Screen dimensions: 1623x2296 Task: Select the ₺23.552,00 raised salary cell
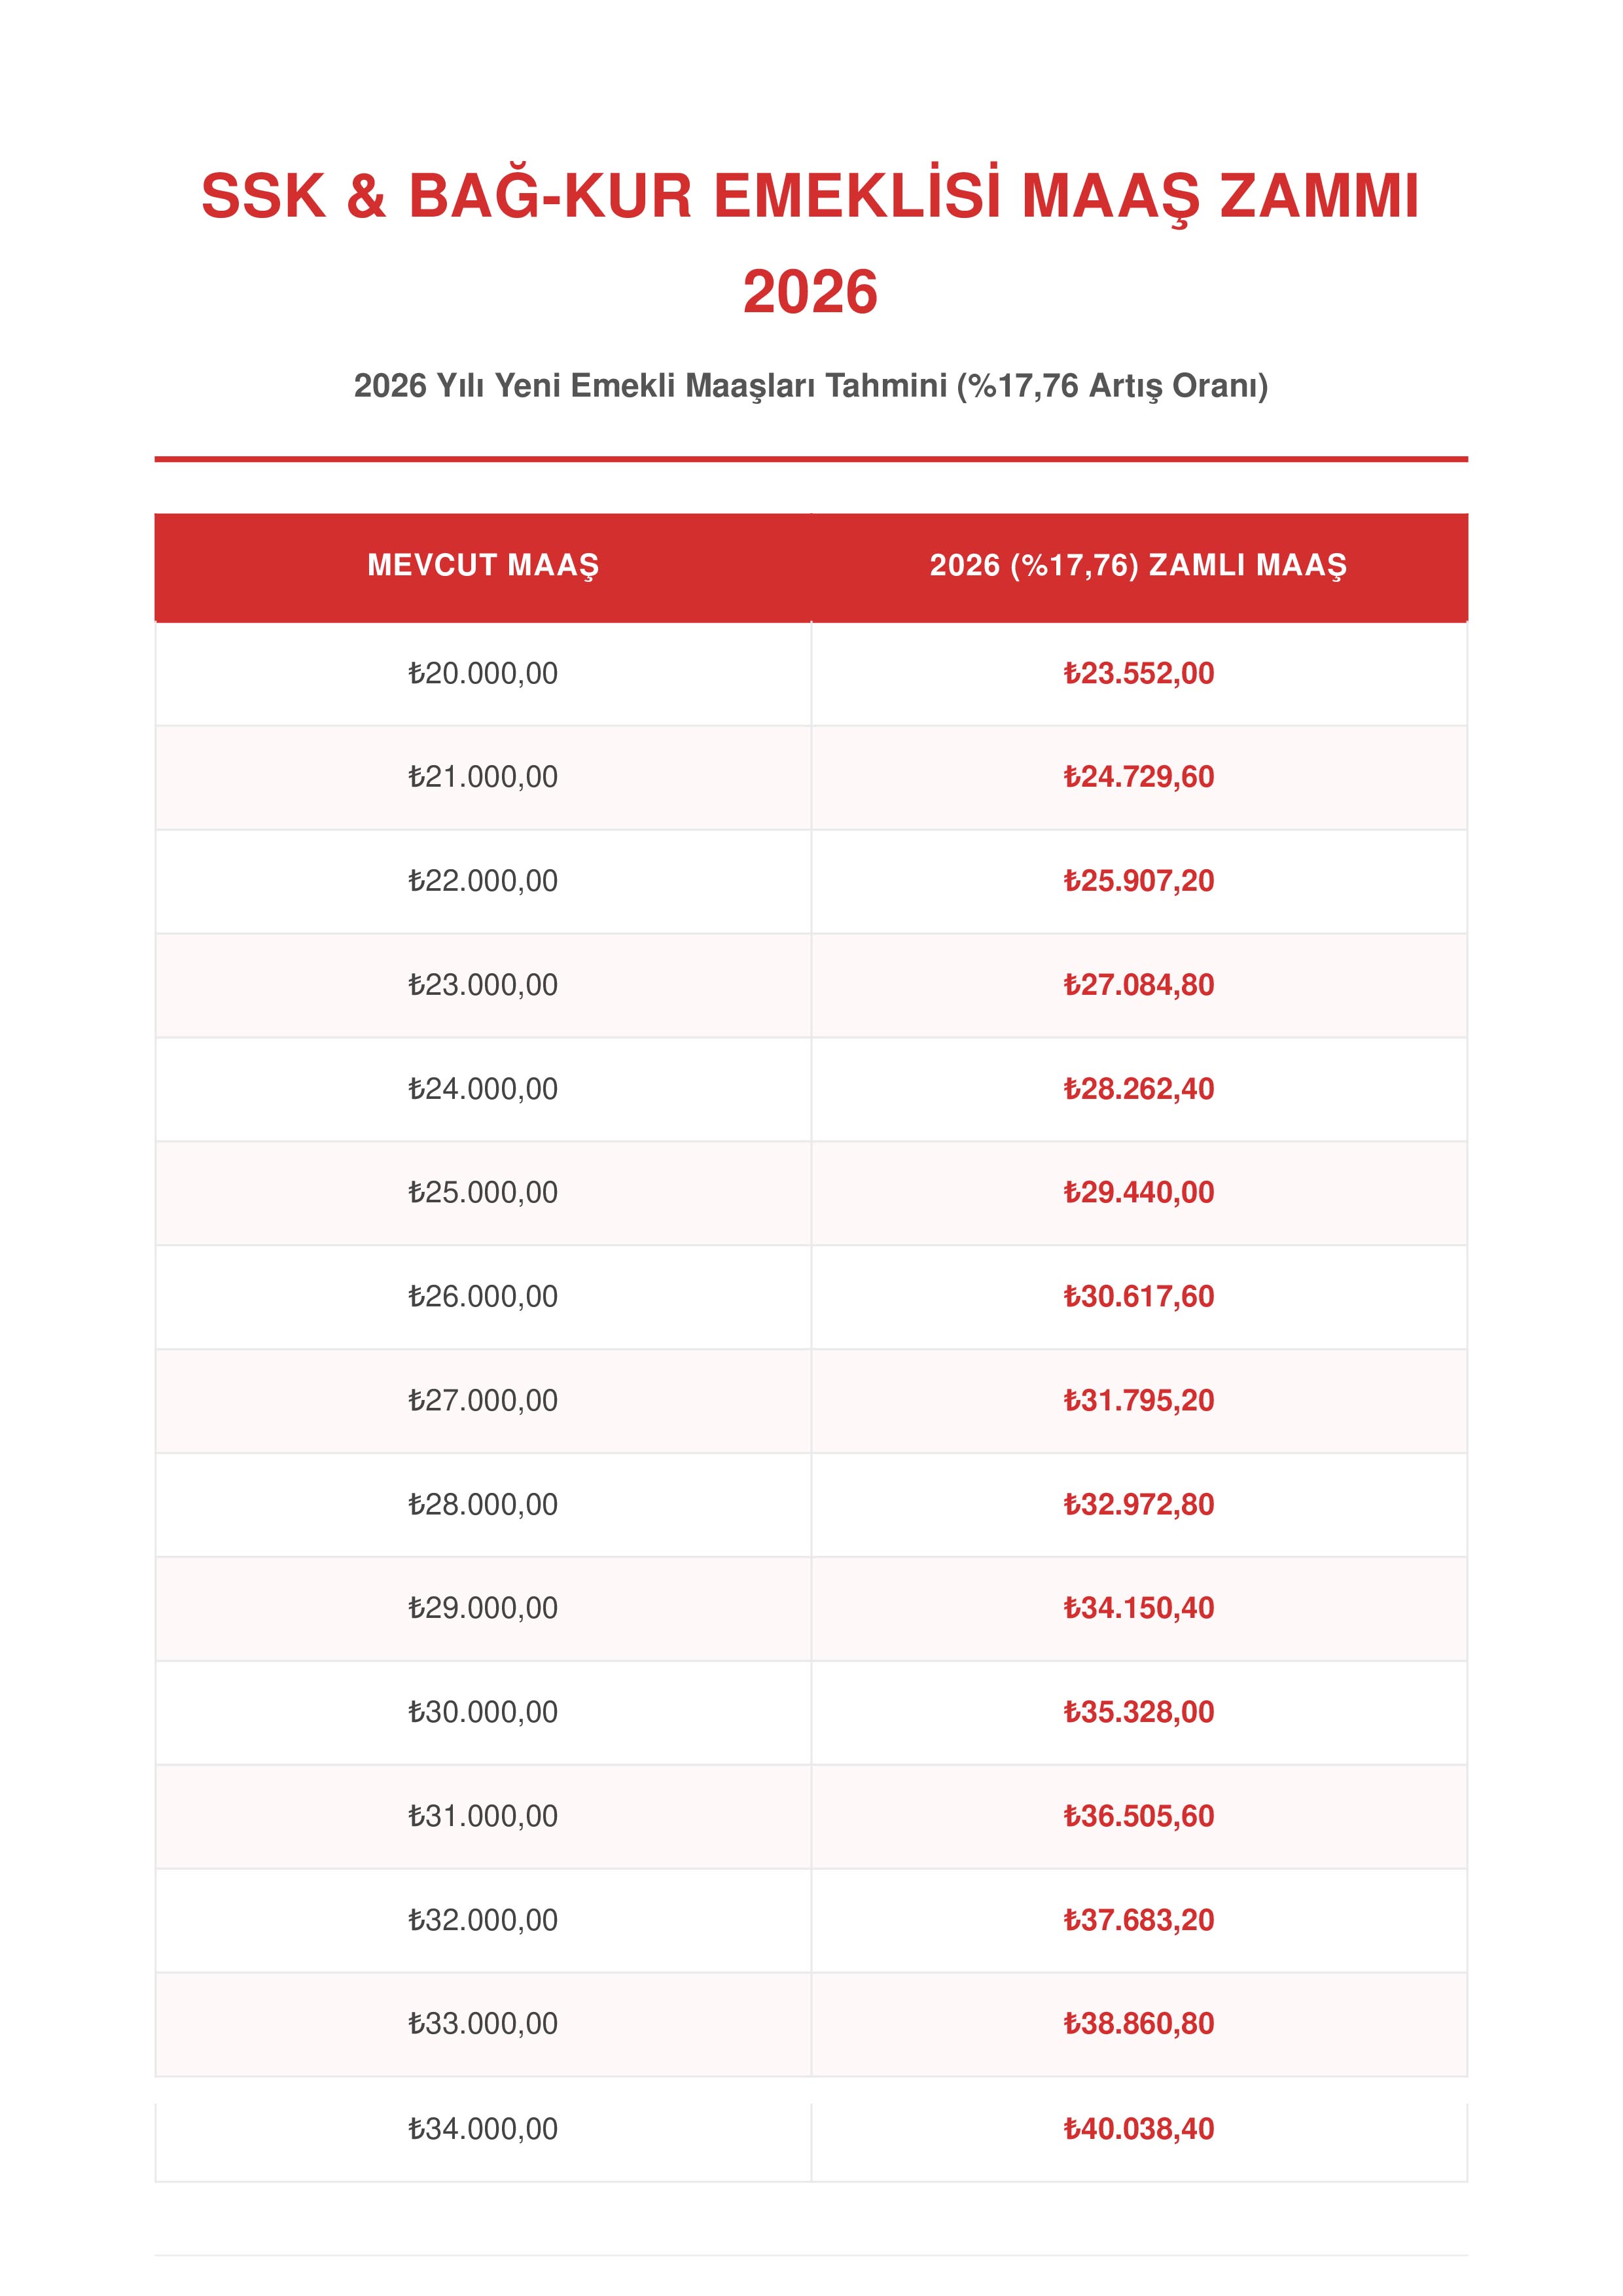pos(1139,673)
